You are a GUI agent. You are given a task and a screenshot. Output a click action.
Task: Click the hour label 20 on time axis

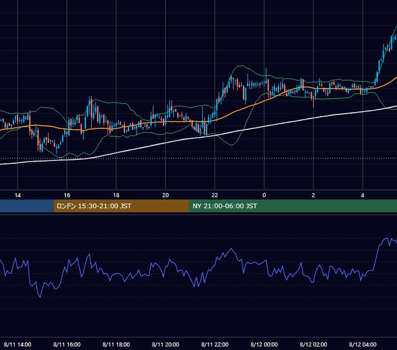pyautogui.click(x=165, y=195)
